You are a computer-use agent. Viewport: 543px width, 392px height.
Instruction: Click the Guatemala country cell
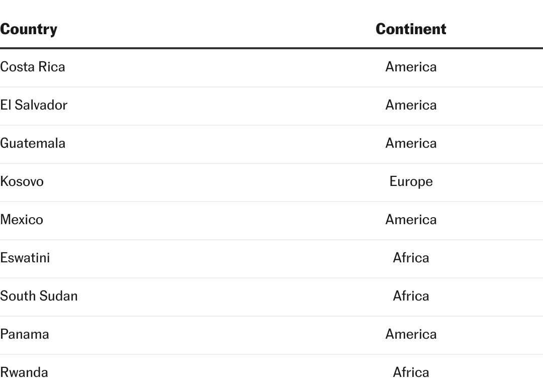(33, 143)
